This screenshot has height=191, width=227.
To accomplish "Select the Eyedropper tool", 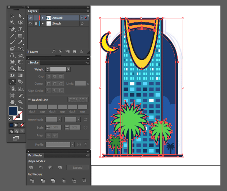I will (x=12, y=82).
